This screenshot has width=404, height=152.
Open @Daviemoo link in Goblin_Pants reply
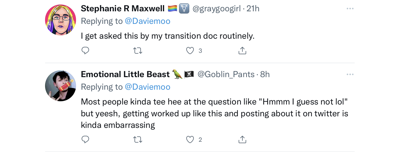pos(148,87)
